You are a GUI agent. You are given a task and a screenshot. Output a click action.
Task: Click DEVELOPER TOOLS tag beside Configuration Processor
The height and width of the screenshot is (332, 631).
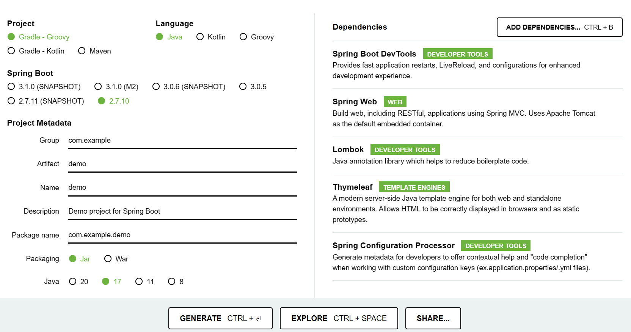(496, 245)
